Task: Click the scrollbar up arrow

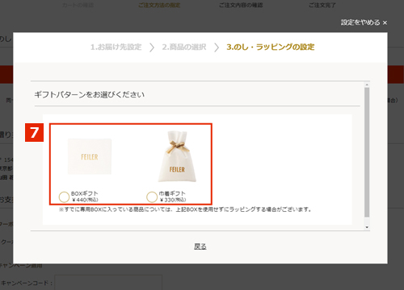Action: [367, 85]
